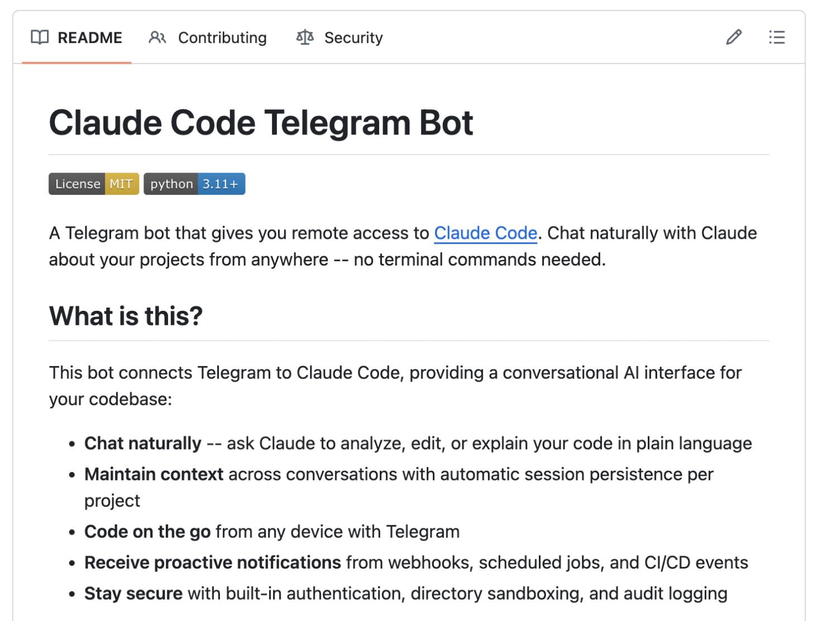Click the bold Chat naturally bullet text

click(x=142, y=443)
